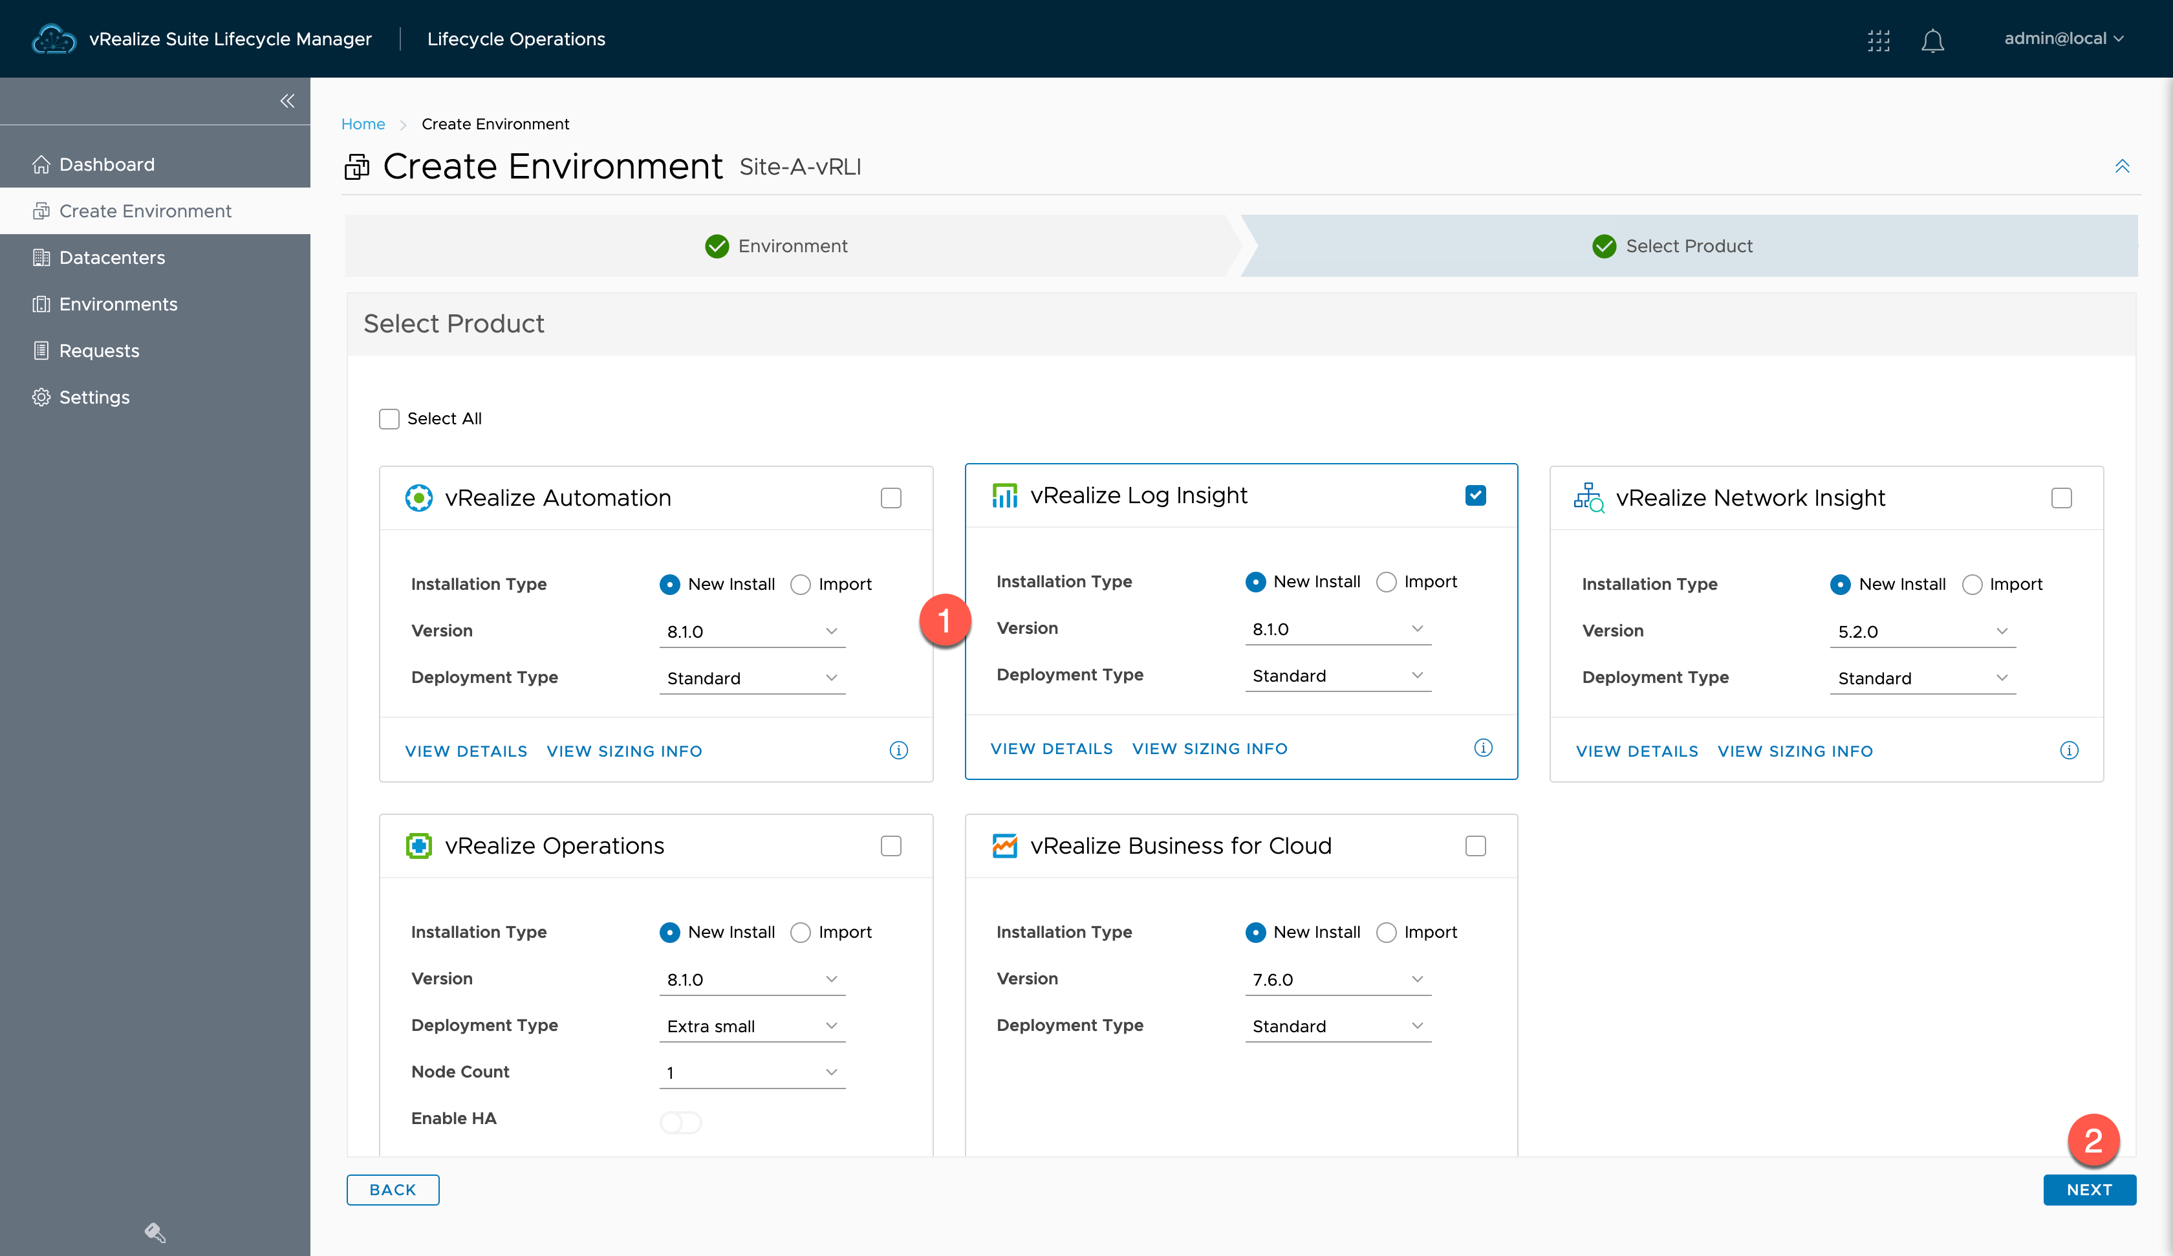Image resolution: width=2173 pixels, height=1256 pixels.
Task: Collapse the header with the double up chevron
Action: click(2121, 166)
